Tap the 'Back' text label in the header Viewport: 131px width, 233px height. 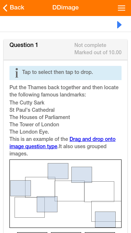pos(17,7)
